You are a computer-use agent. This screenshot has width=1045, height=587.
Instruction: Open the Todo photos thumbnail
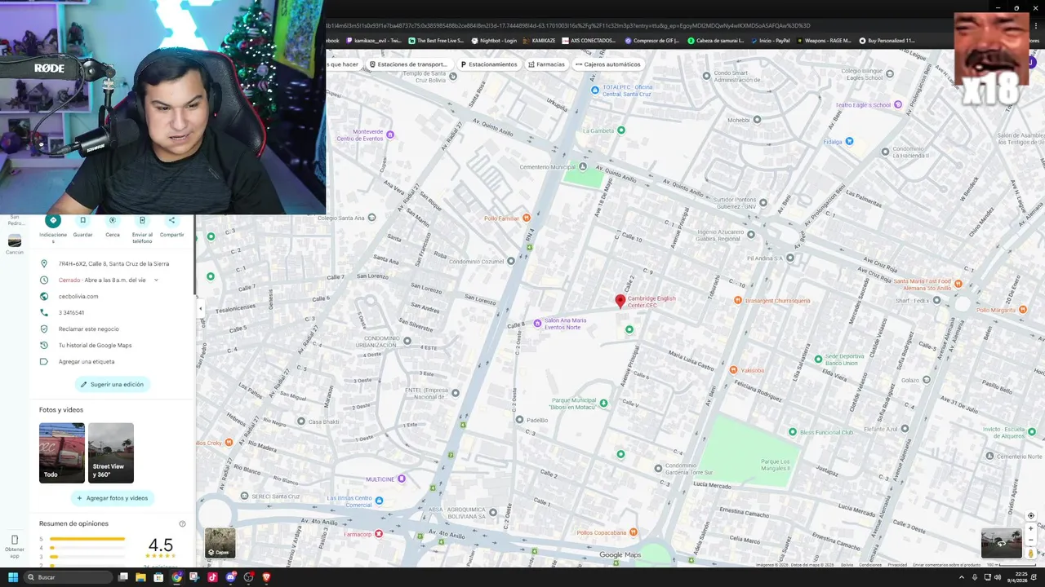pyautogui.click(x=62, y=452)
